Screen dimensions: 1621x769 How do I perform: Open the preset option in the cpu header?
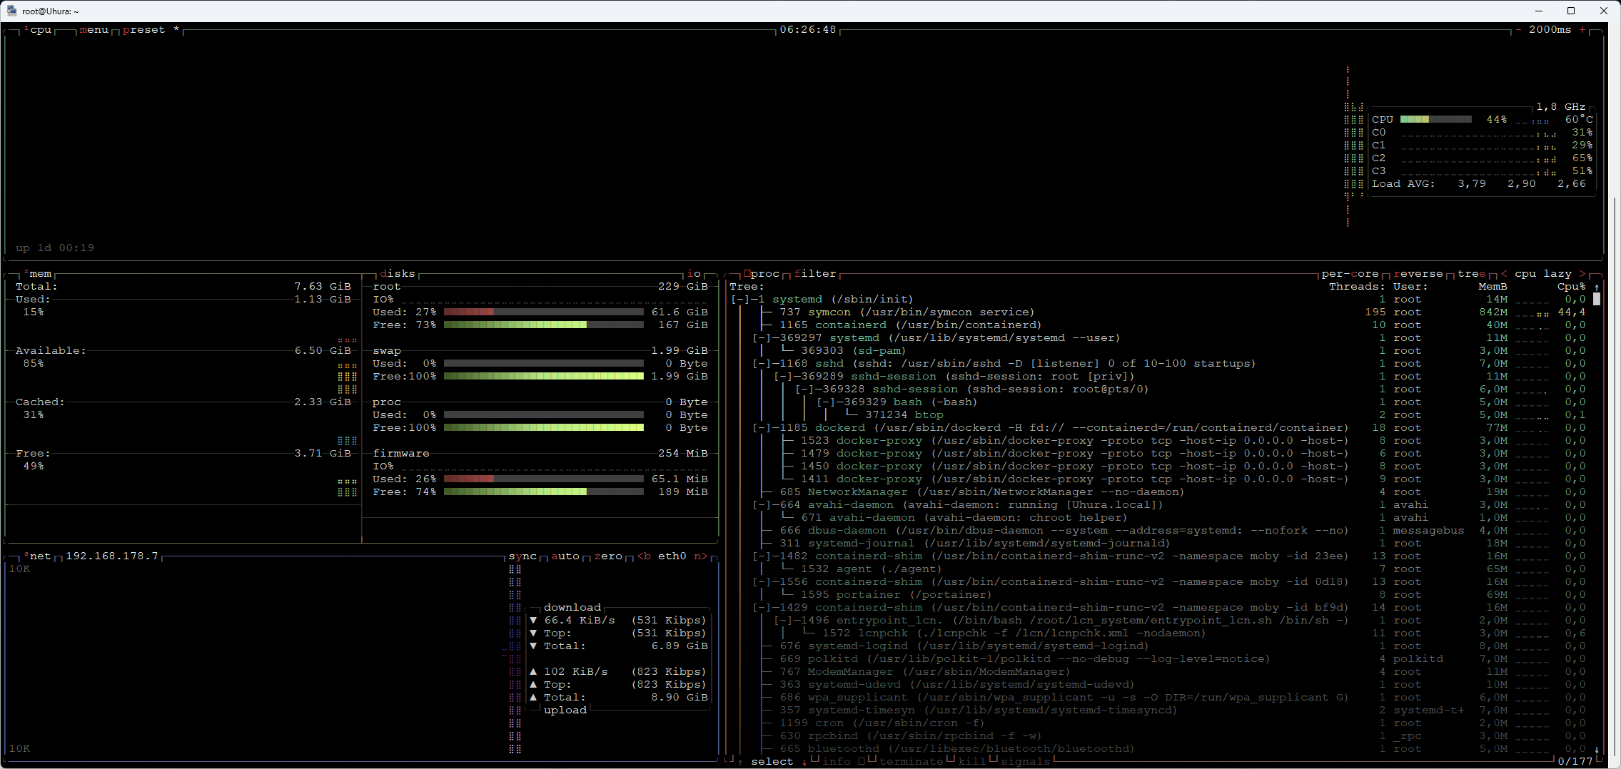pyautogui.click(x=143, y=30)
